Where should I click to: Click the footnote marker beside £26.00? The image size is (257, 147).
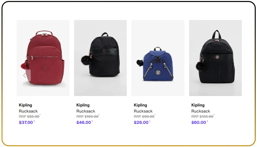pyautogui.click(x=150, y=121)
